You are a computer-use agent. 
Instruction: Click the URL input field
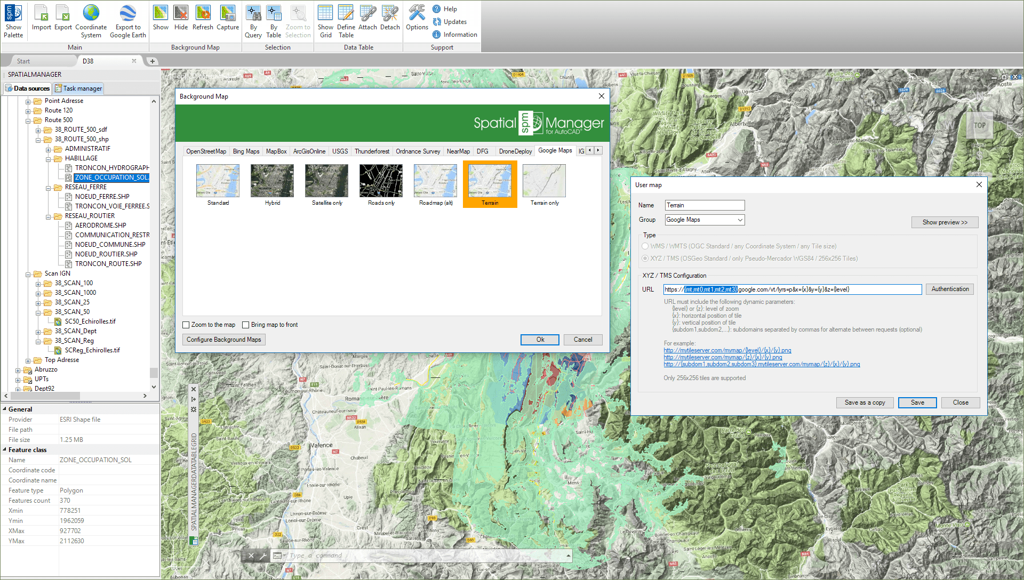point(793,289)
